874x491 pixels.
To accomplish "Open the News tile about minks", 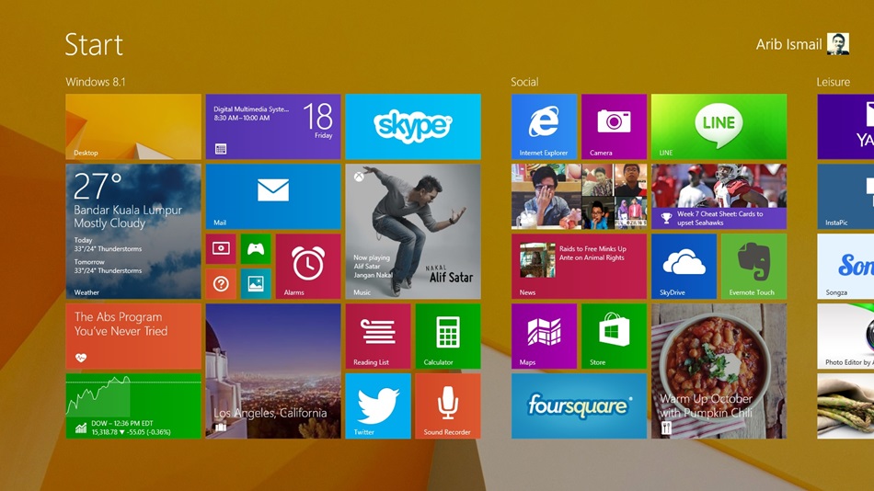I will point(579,267).
